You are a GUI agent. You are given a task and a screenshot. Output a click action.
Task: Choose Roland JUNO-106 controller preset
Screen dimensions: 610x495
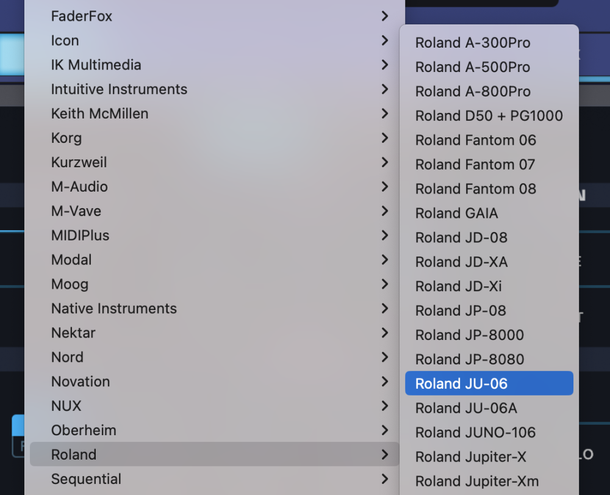(x=475, y=433)
